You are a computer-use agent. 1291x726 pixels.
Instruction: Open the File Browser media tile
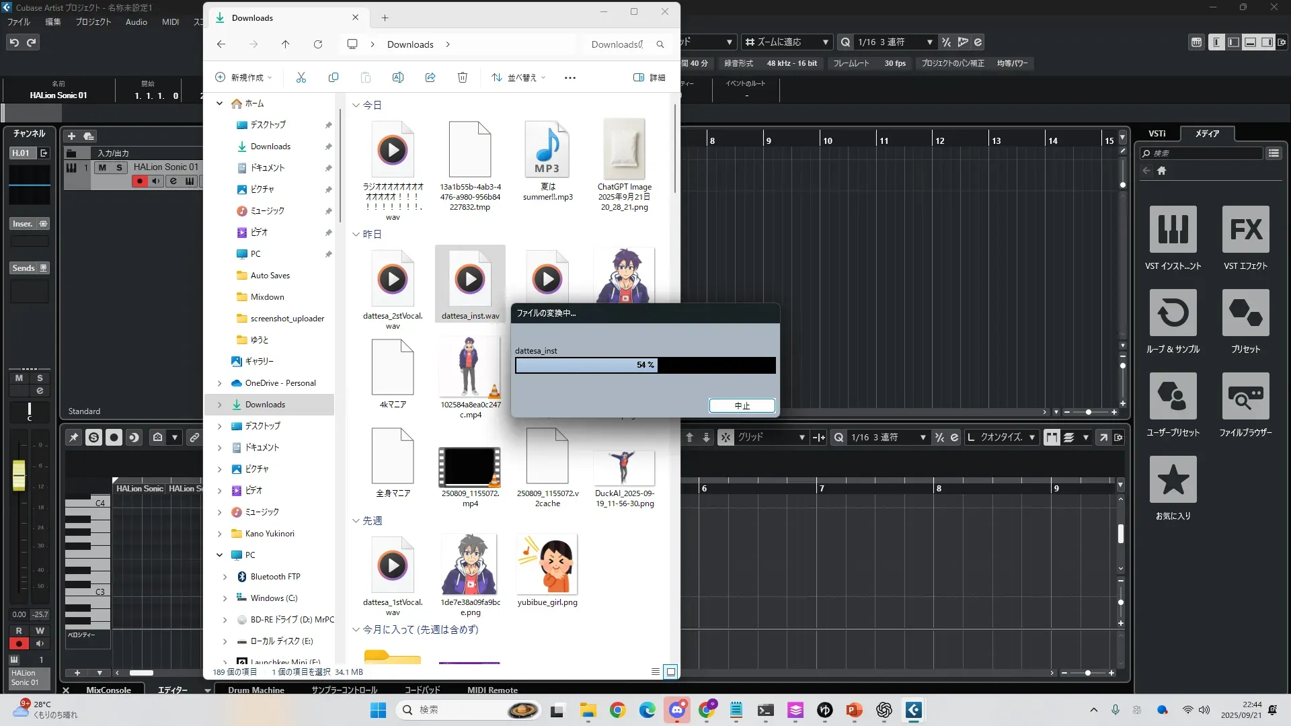tap(1245, 397)
